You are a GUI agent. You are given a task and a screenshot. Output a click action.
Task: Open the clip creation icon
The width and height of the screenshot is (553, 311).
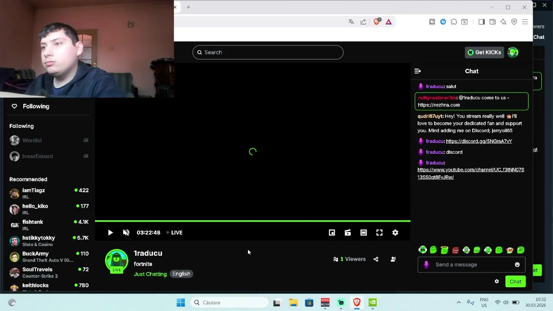(348, 232)
